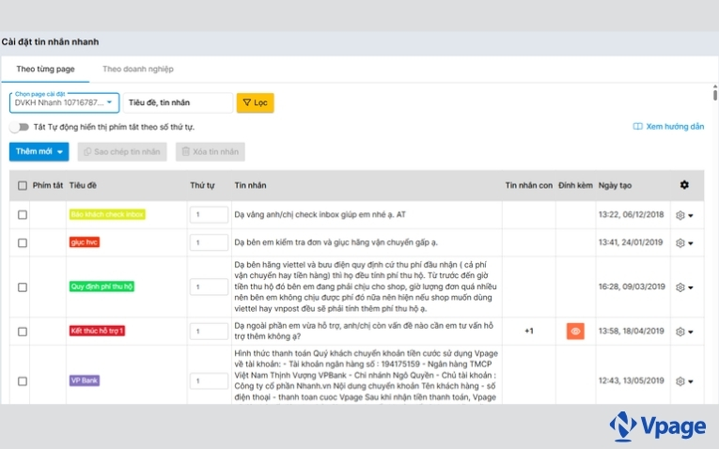Viewport: 719px width, 449px height.
Task: Click the orange eye attachment icon
Action: click(574, 331)
